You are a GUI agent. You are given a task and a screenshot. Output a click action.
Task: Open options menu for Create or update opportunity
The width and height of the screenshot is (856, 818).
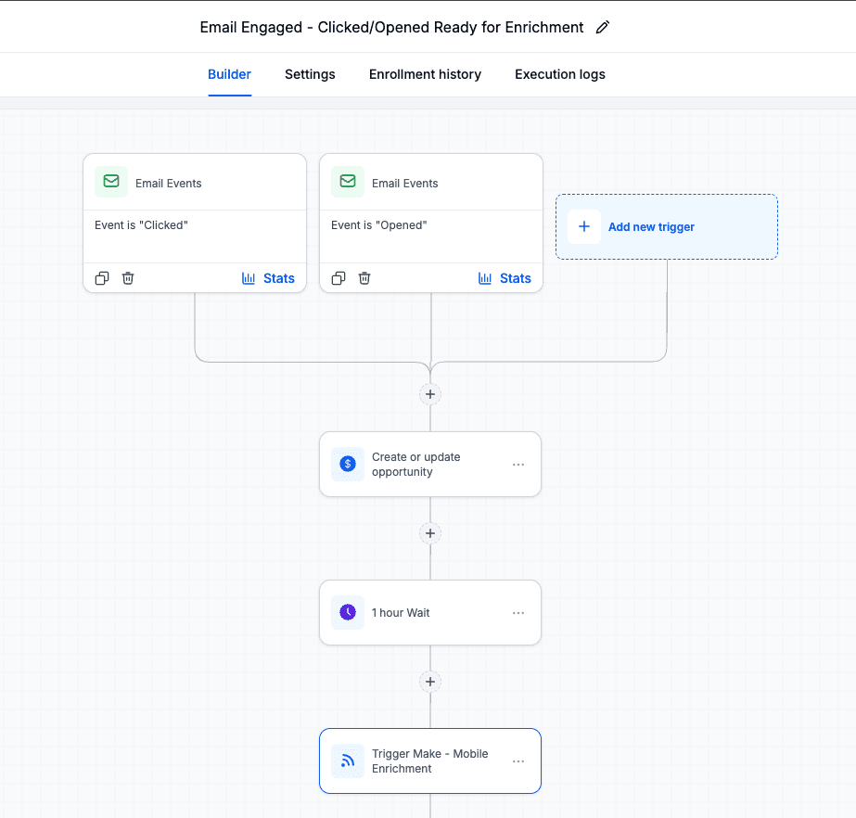pos(518,465)
